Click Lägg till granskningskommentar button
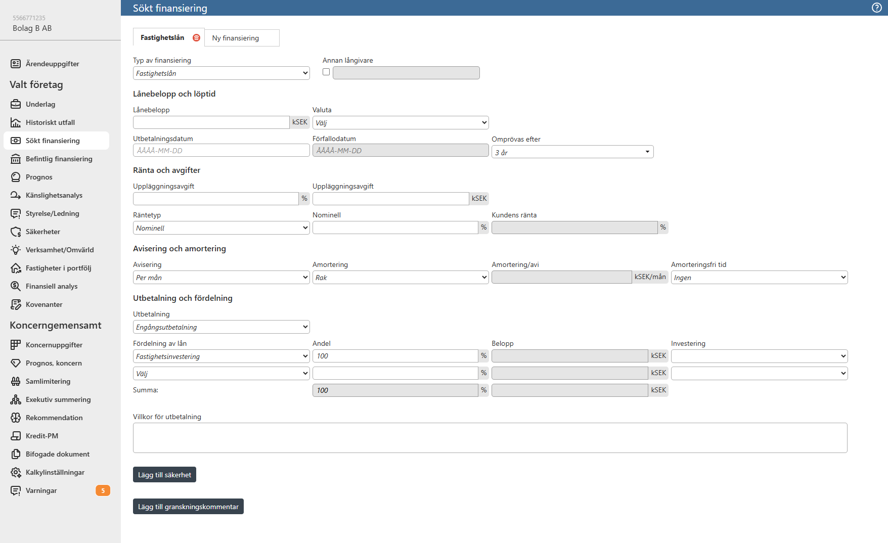This screenshot has width=888, height=543. point(188,507)
